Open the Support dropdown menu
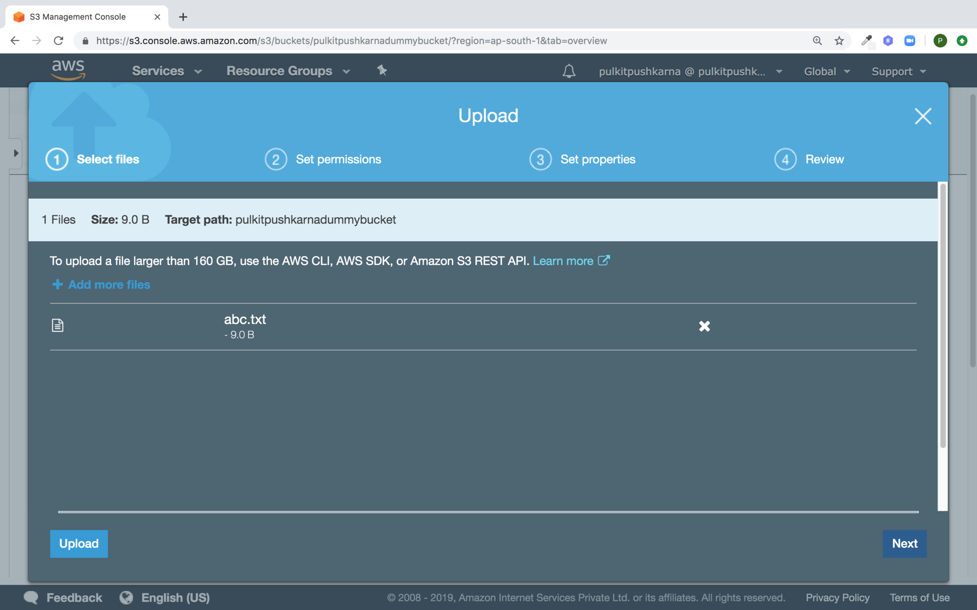Viewport: 977px width, 610px height. (899, 71)
